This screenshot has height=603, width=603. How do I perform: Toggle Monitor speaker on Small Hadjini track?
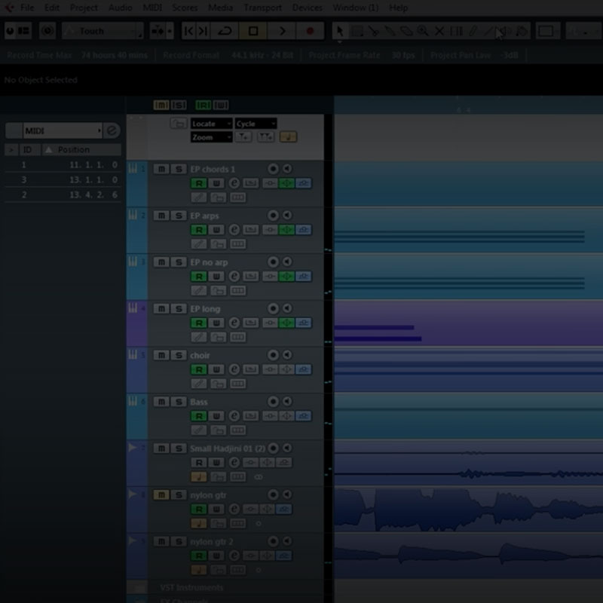pyautogui.click(x=287, y=448)
